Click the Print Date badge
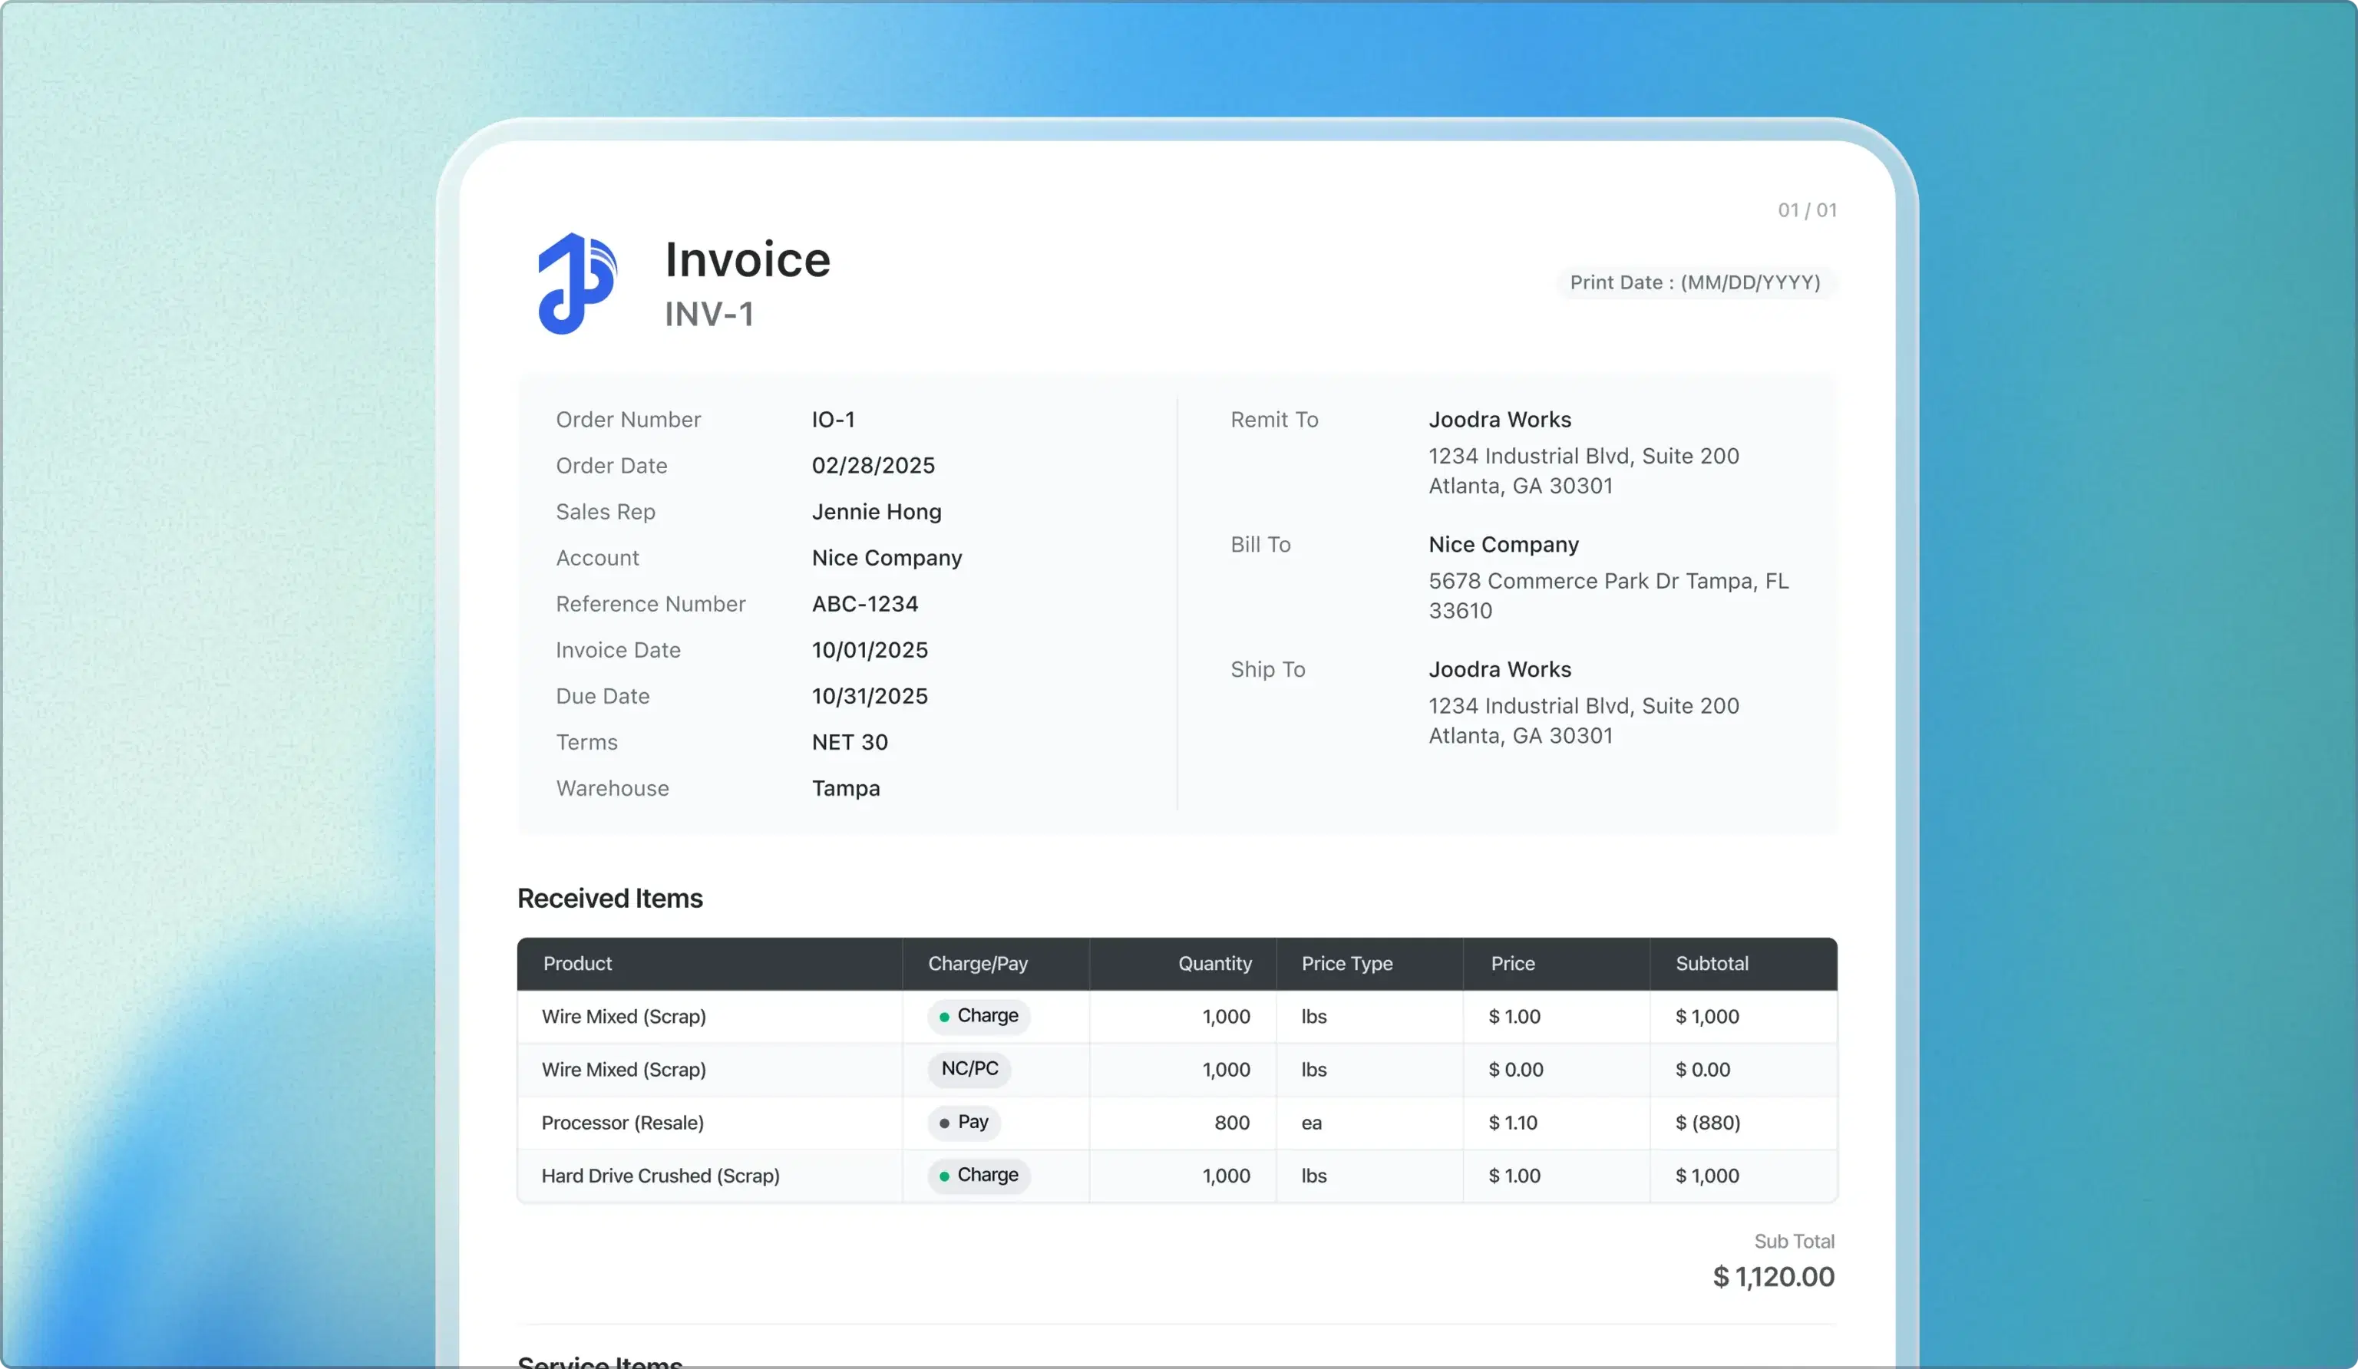This screenshot has width=2358, height=1369. pos(1696,282)
